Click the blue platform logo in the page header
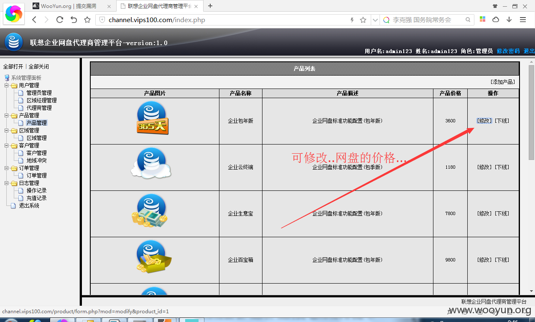This screenshot has height=322, width=535. point(14,42)
